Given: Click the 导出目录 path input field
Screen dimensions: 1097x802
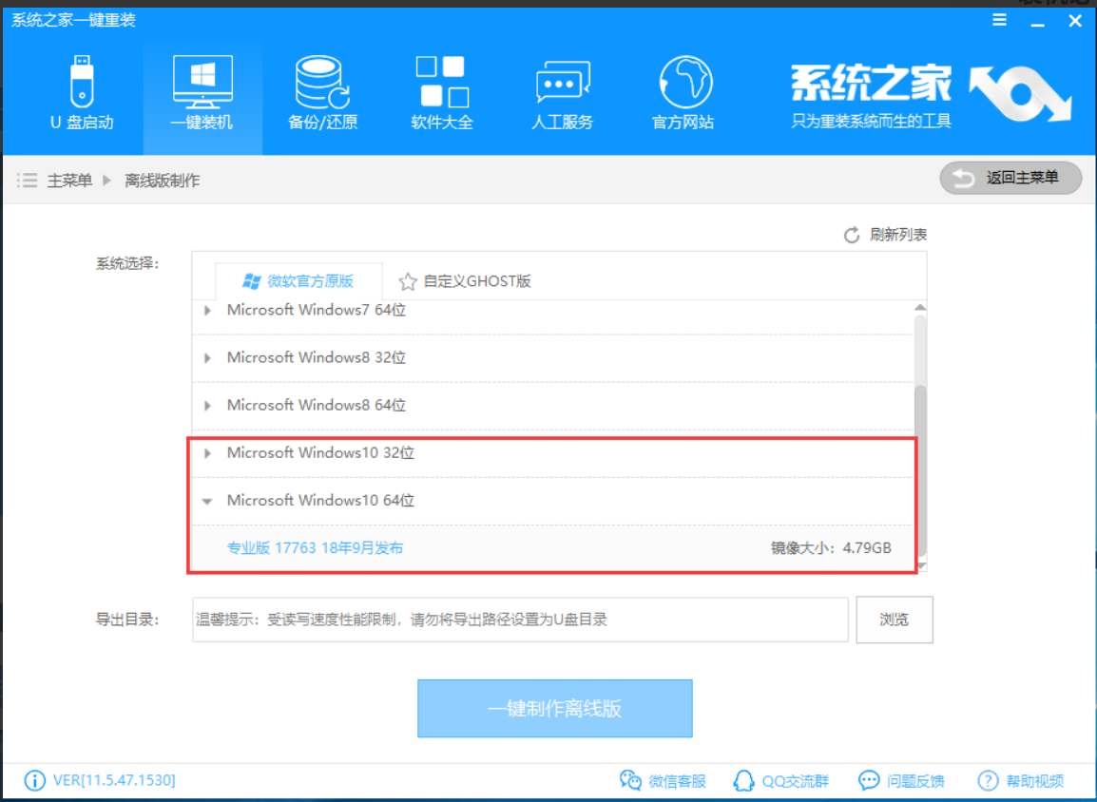Looking at the screenshot, I should (519, 620).
